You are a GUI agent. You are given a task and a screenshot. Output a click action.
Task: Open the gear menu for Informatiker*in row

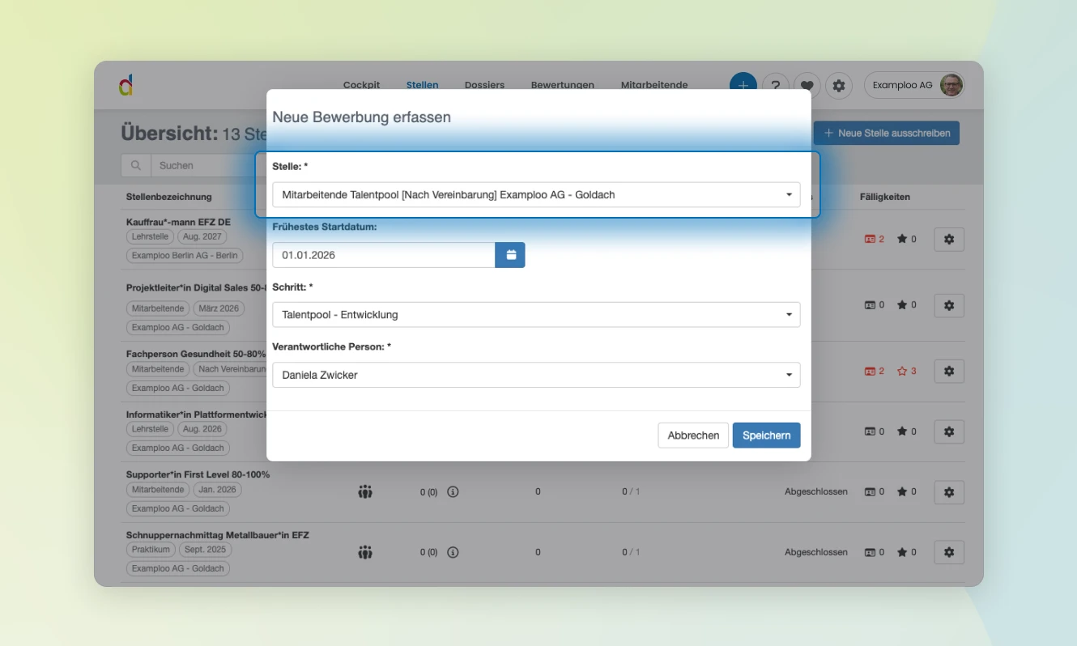click(x=949, y=431)
